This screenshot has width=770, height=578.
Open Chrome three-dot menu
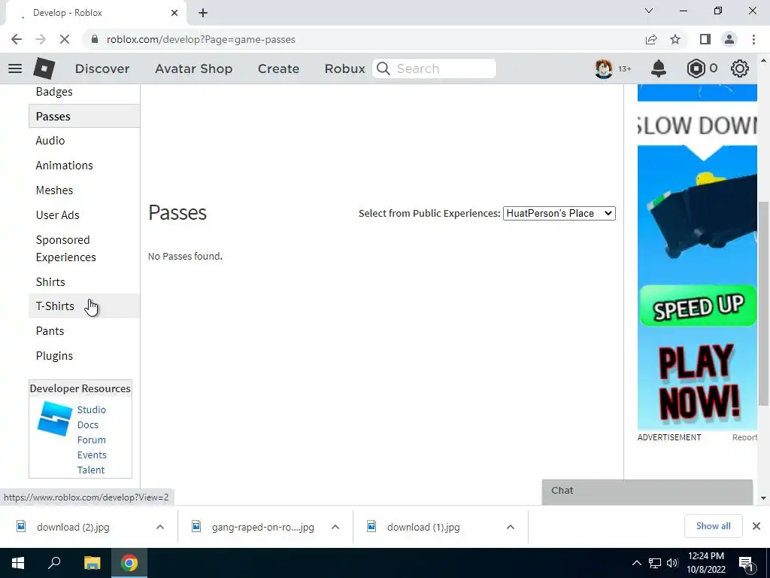click(753, 39)
